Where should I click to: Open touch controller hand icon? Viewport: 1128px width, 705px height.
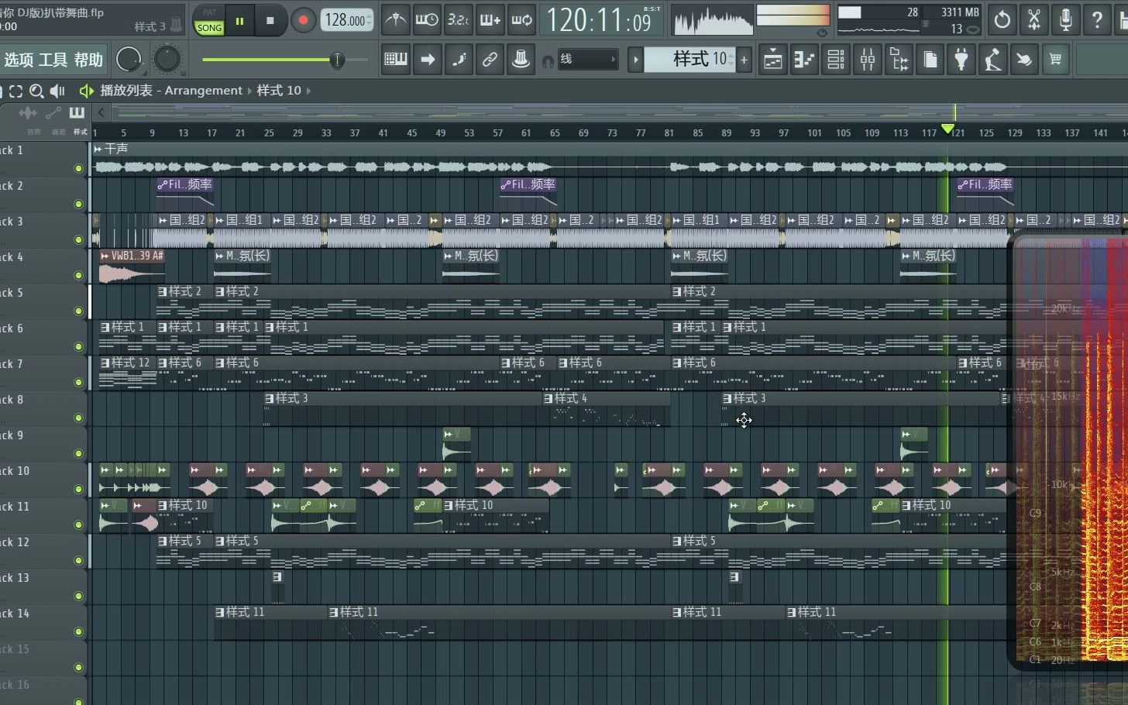[1024, 60]
